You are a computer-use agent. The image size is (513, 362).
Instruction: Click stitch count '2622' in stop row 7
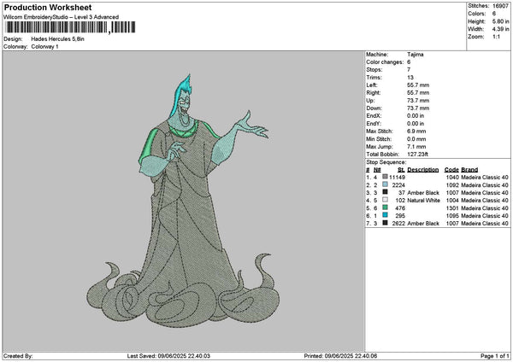click(x=397, y=224)
